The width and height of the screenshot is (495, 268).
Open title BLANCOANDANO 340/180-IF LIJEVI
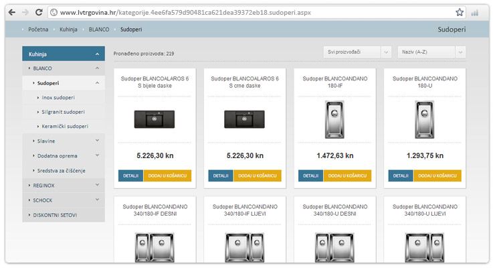click(245, 210)
